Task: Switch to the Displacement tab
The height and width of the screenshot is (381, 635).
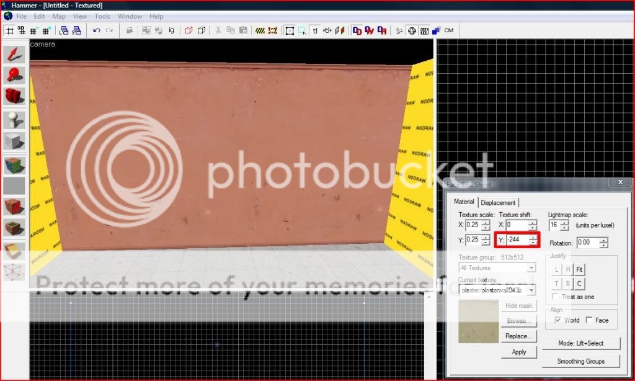Action: 498,203
